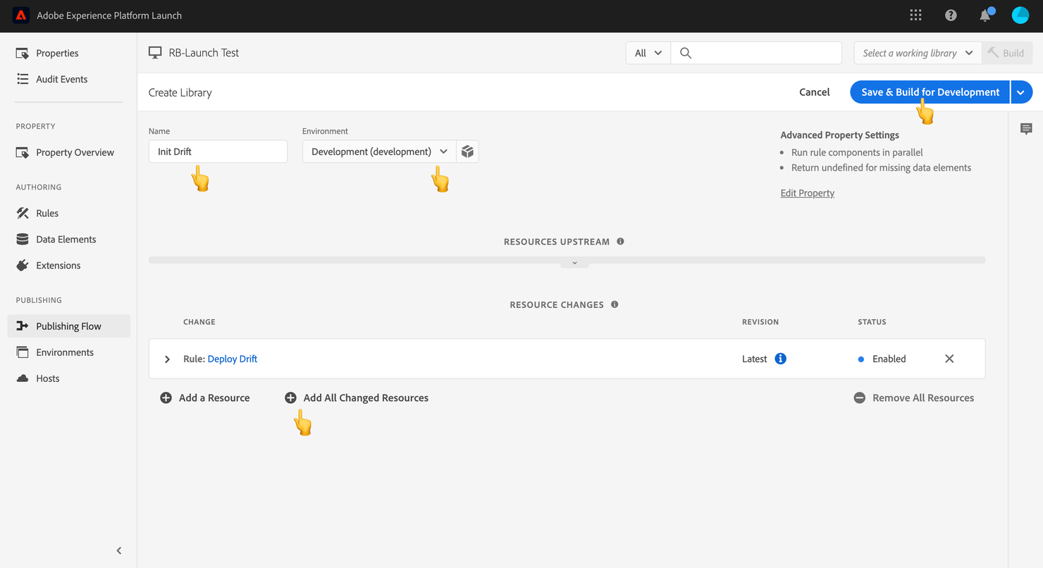This screenshot has height=568, width=1043.
Task: Open the app switcher grid
Action: point(915,16)
